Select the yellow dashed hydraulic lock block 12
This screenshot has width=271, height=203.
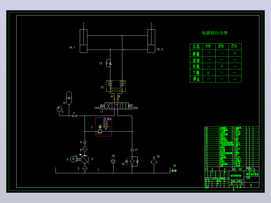(116, 86)
